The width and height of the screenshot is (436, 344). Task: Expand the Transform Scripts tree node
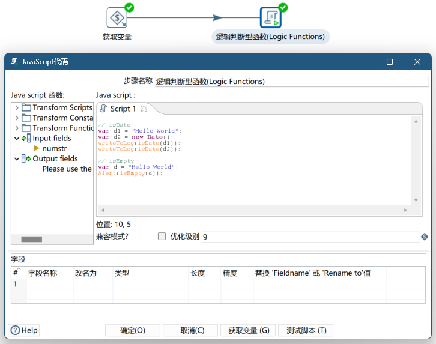point(17,108)
